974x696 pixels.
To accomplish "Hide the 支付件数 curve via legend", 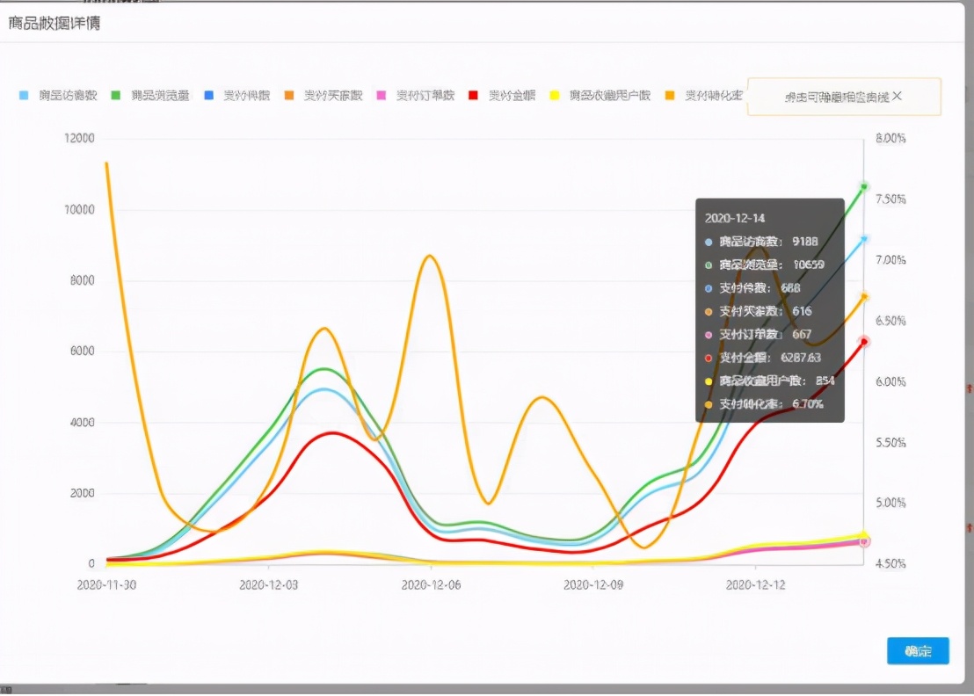I will pos(237,96).
